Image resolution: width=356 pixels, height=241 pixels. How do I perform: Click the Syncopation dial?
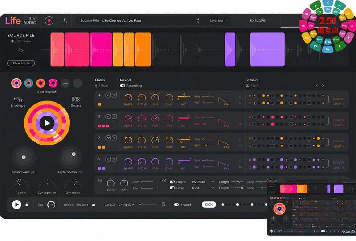click(47, 184)
